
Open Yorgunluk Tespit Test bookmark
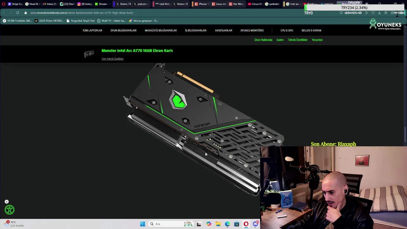pyautogui.click(x=80, y=21)
